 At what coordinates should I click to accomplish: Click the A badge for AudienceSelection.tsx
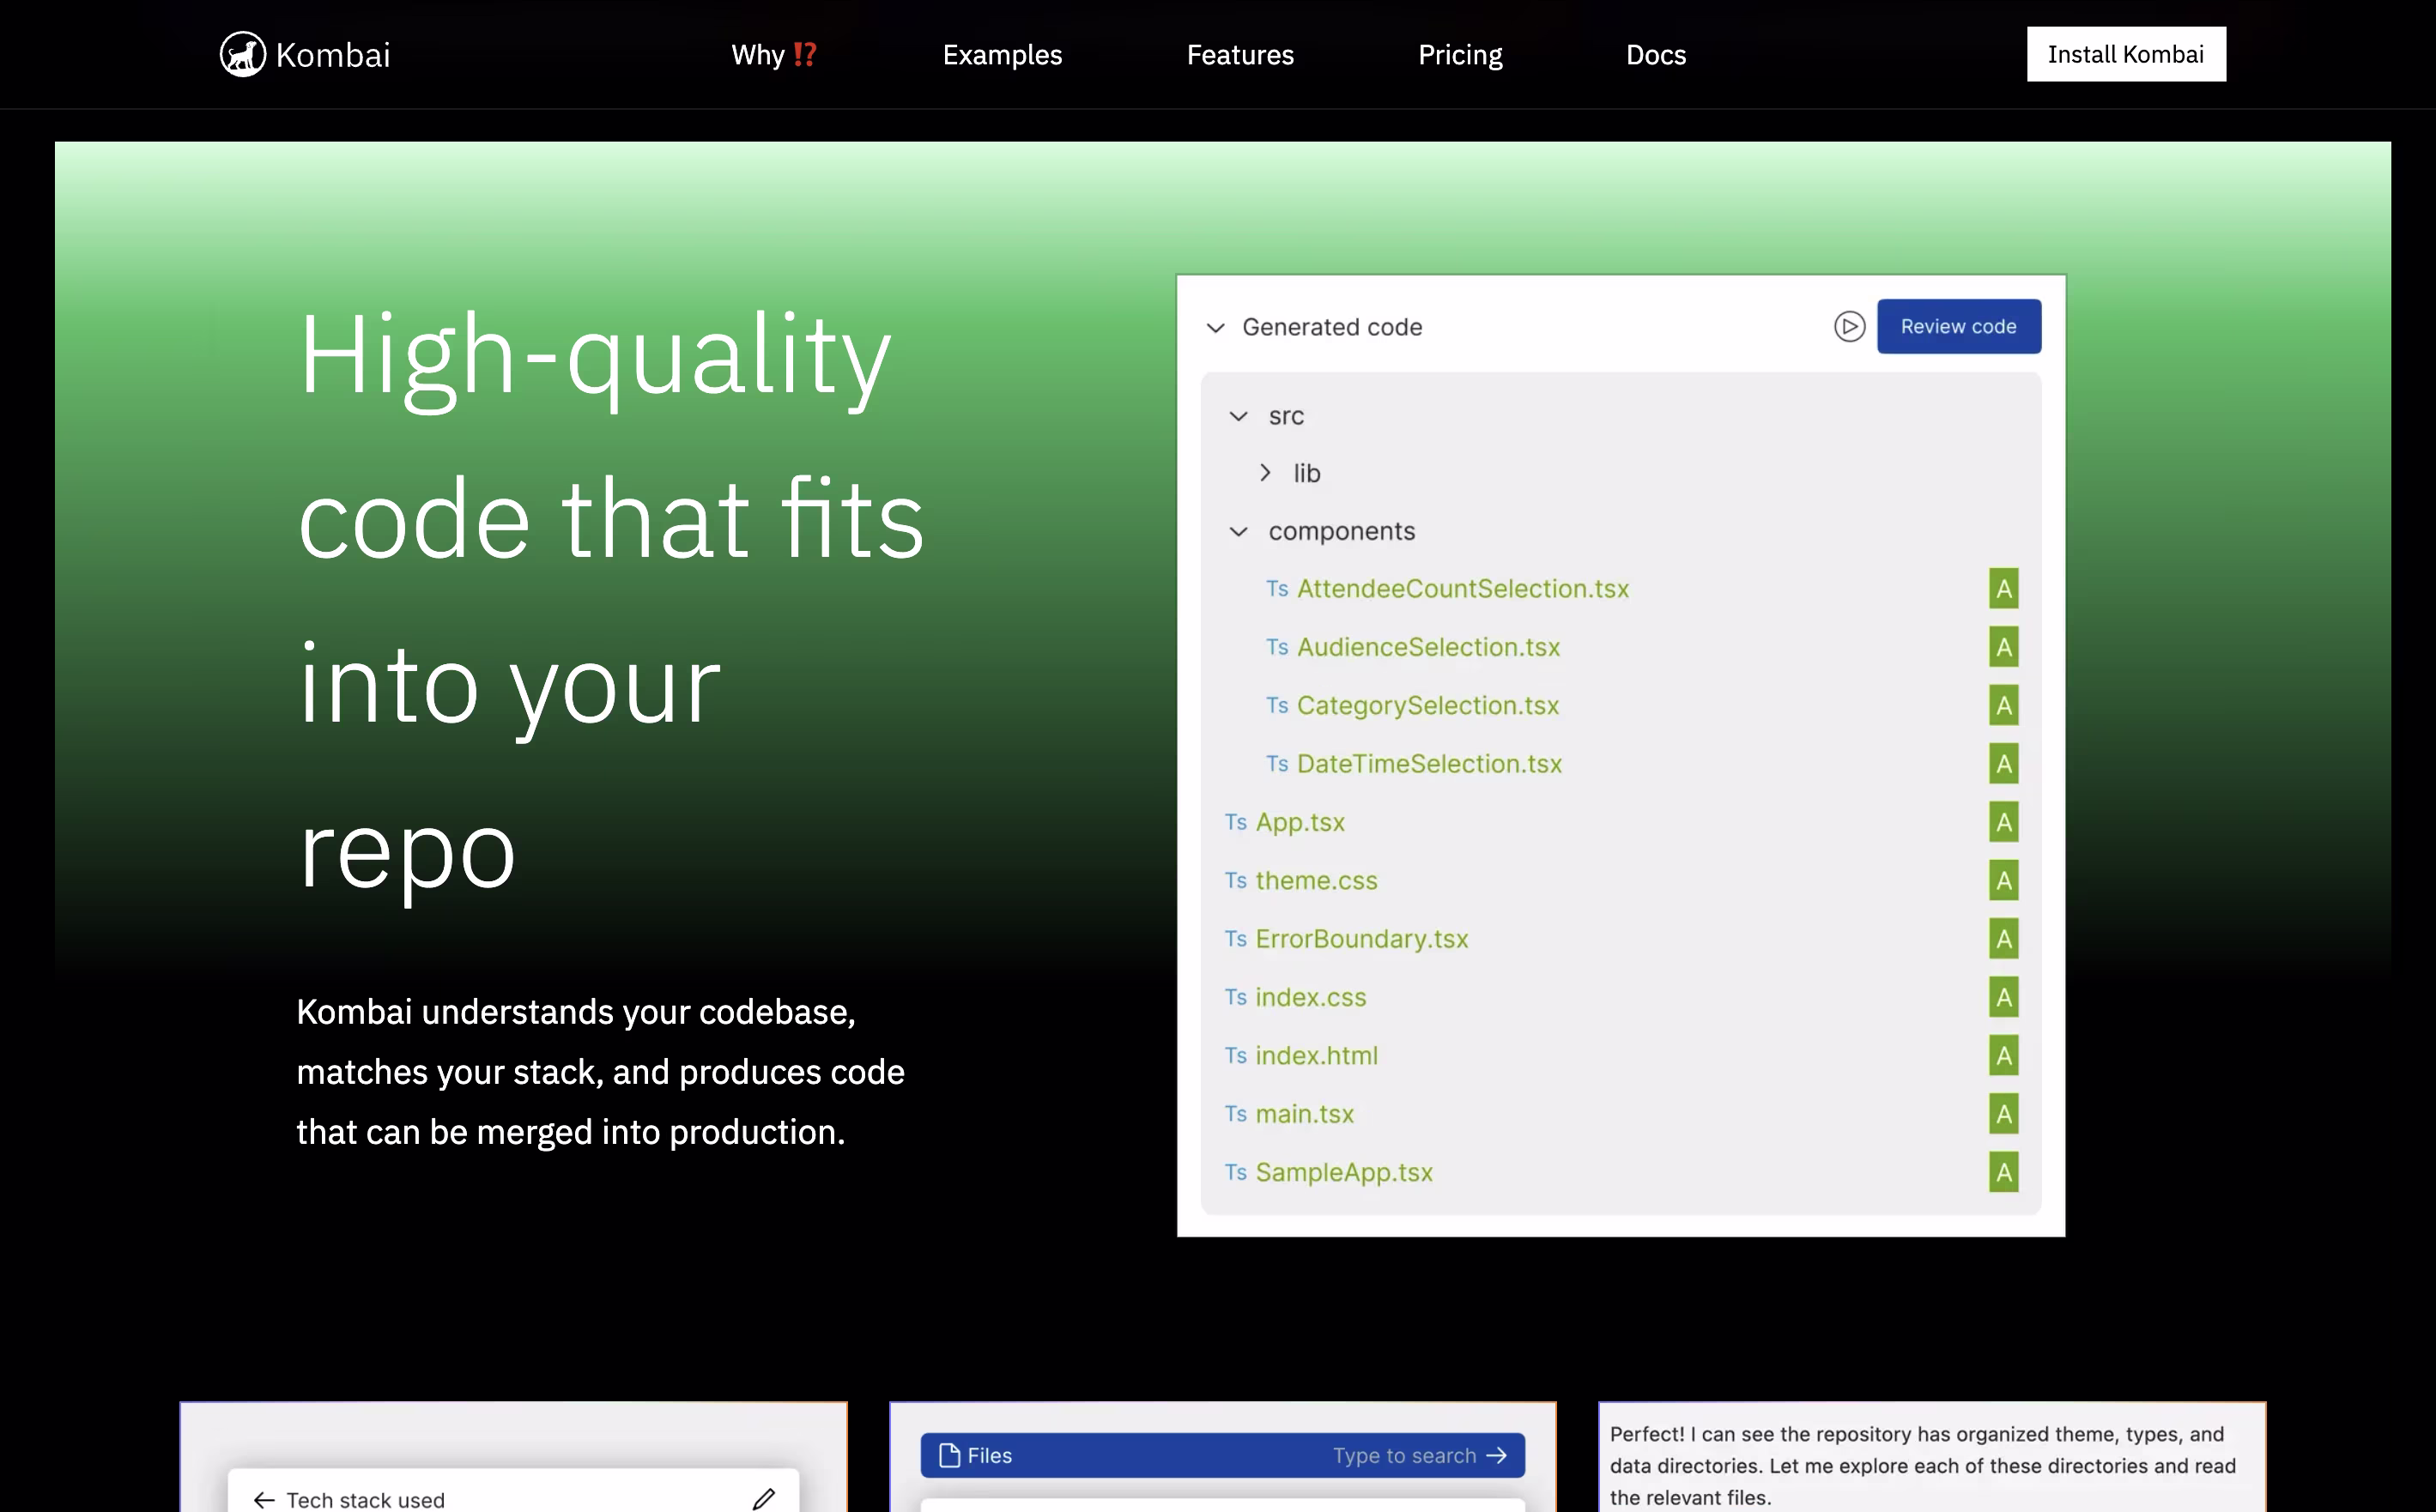2003,647
